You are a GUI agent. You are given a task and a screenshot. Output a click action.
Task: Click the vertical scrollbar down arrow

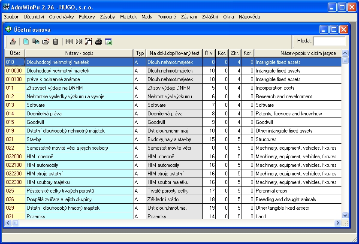click(345, 215)
